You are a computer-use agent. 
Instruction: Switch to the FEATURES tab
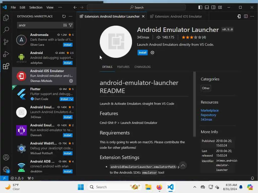point(123,67)
